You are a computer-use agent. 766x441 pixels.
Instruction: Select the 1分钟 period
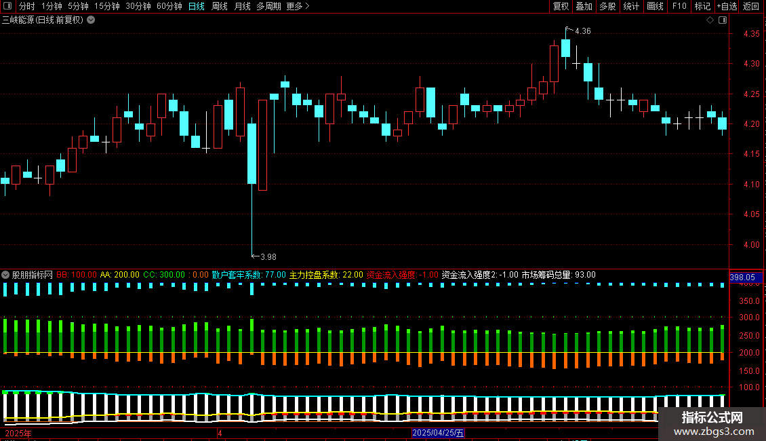coord(52,6)
